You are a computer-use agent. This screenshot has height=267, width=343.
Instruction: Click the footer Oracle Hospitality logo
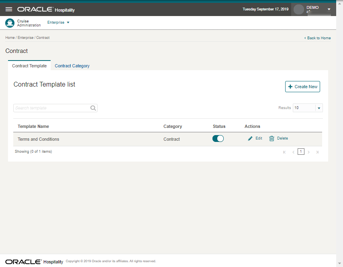tap(34, 262)
